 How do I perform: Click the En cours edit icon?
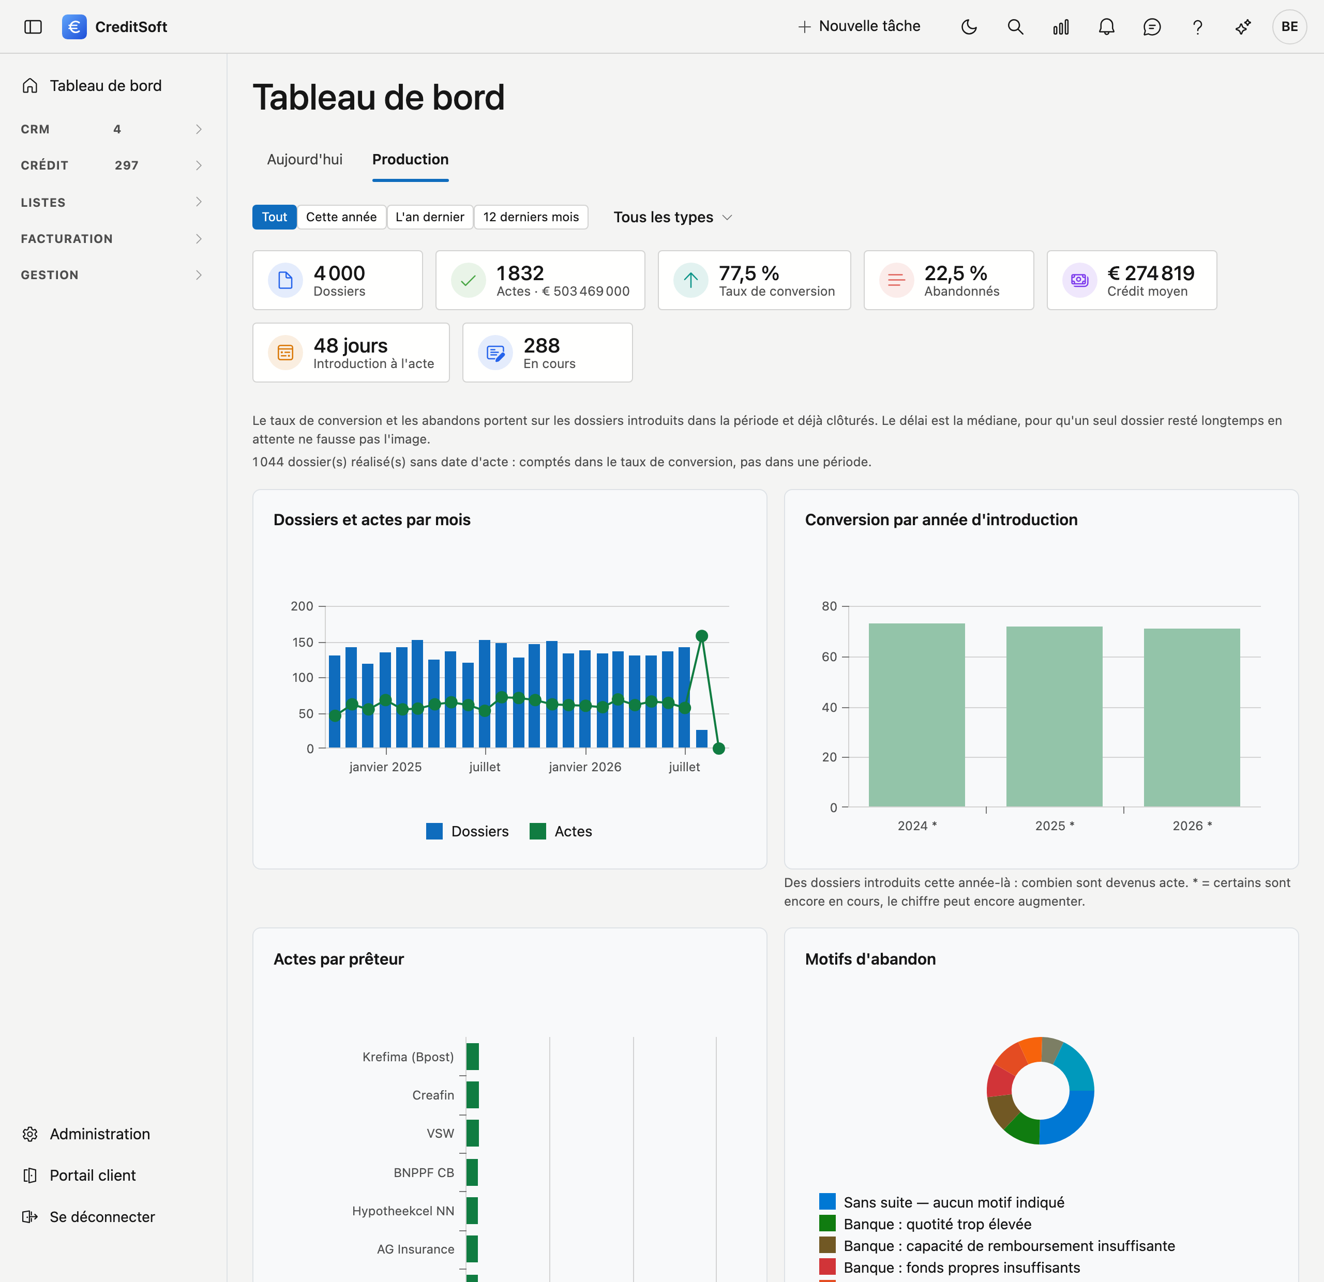[495, 353]
